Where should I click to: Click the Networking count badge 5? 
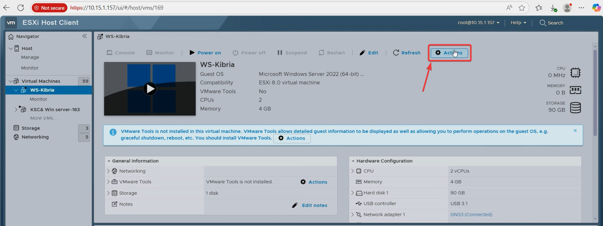[84, 137]
